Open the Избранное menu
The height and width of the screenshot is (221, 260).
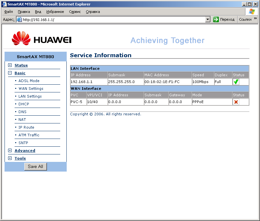coord(56,12)
